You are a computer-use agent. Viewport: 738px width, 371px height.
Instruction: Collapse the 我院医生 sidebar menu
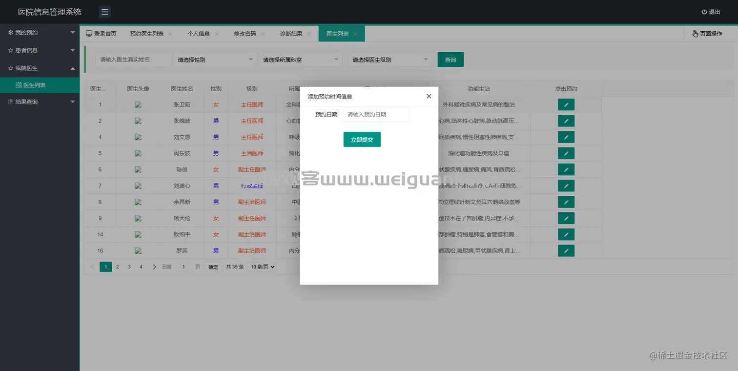coord(40,68)
